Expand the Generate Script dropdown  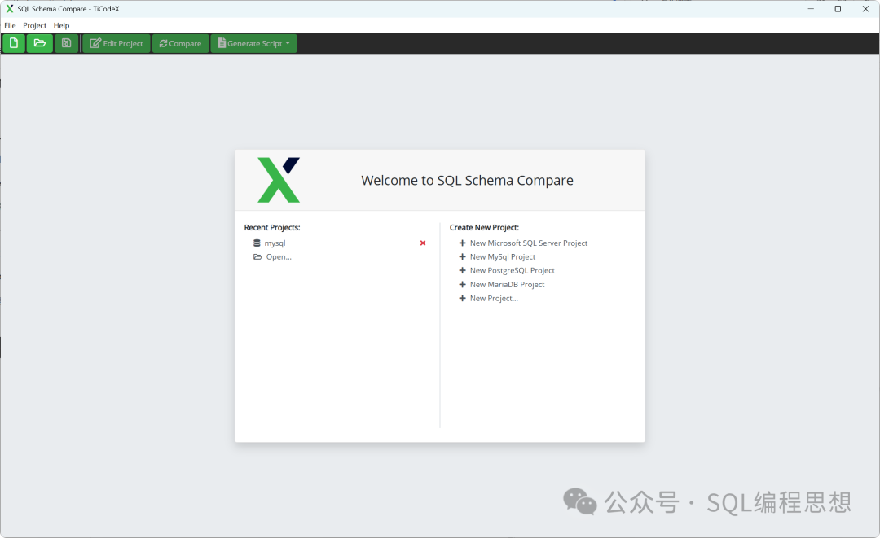(x=253, y=43)
